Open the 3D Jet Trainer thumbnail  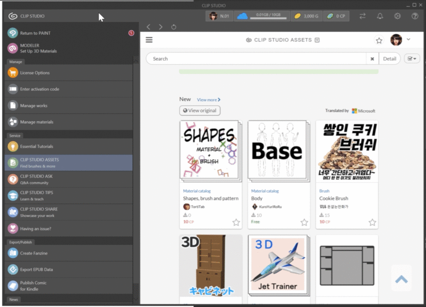click(279, 266)
